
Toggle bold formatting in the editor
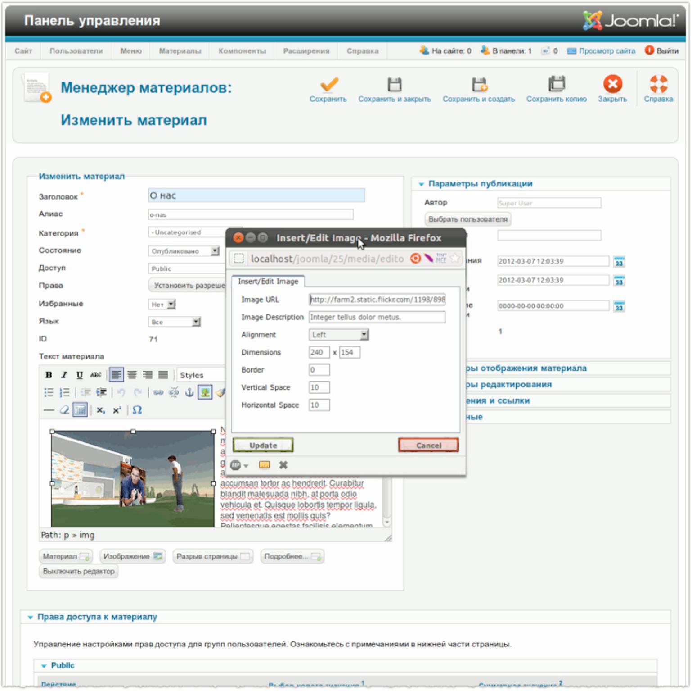[x=49, y=375]
